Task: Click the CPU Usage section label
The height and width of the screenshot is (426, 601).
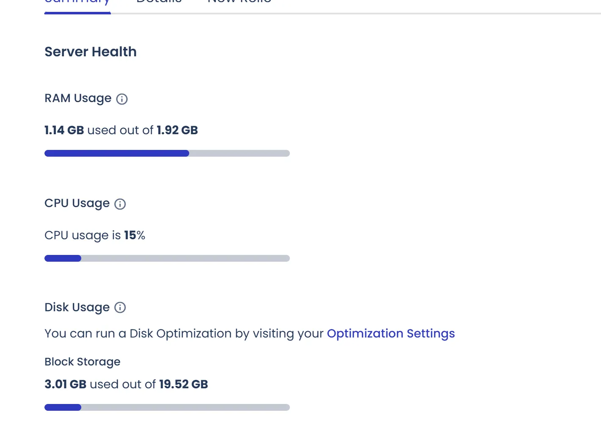Action: (x=77, y=203)
